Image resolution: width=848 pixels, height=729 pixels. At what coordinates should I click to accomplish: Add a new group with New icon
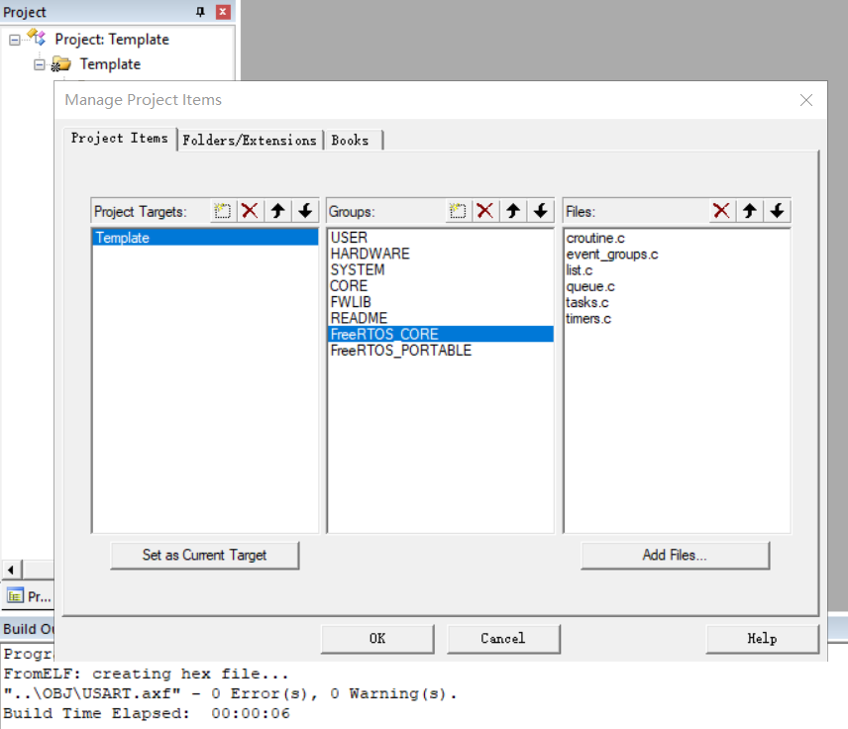point(458,211)
